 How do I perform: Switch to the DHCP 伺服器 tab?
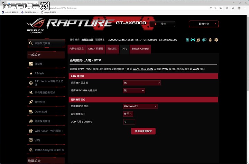coord(95,49)
